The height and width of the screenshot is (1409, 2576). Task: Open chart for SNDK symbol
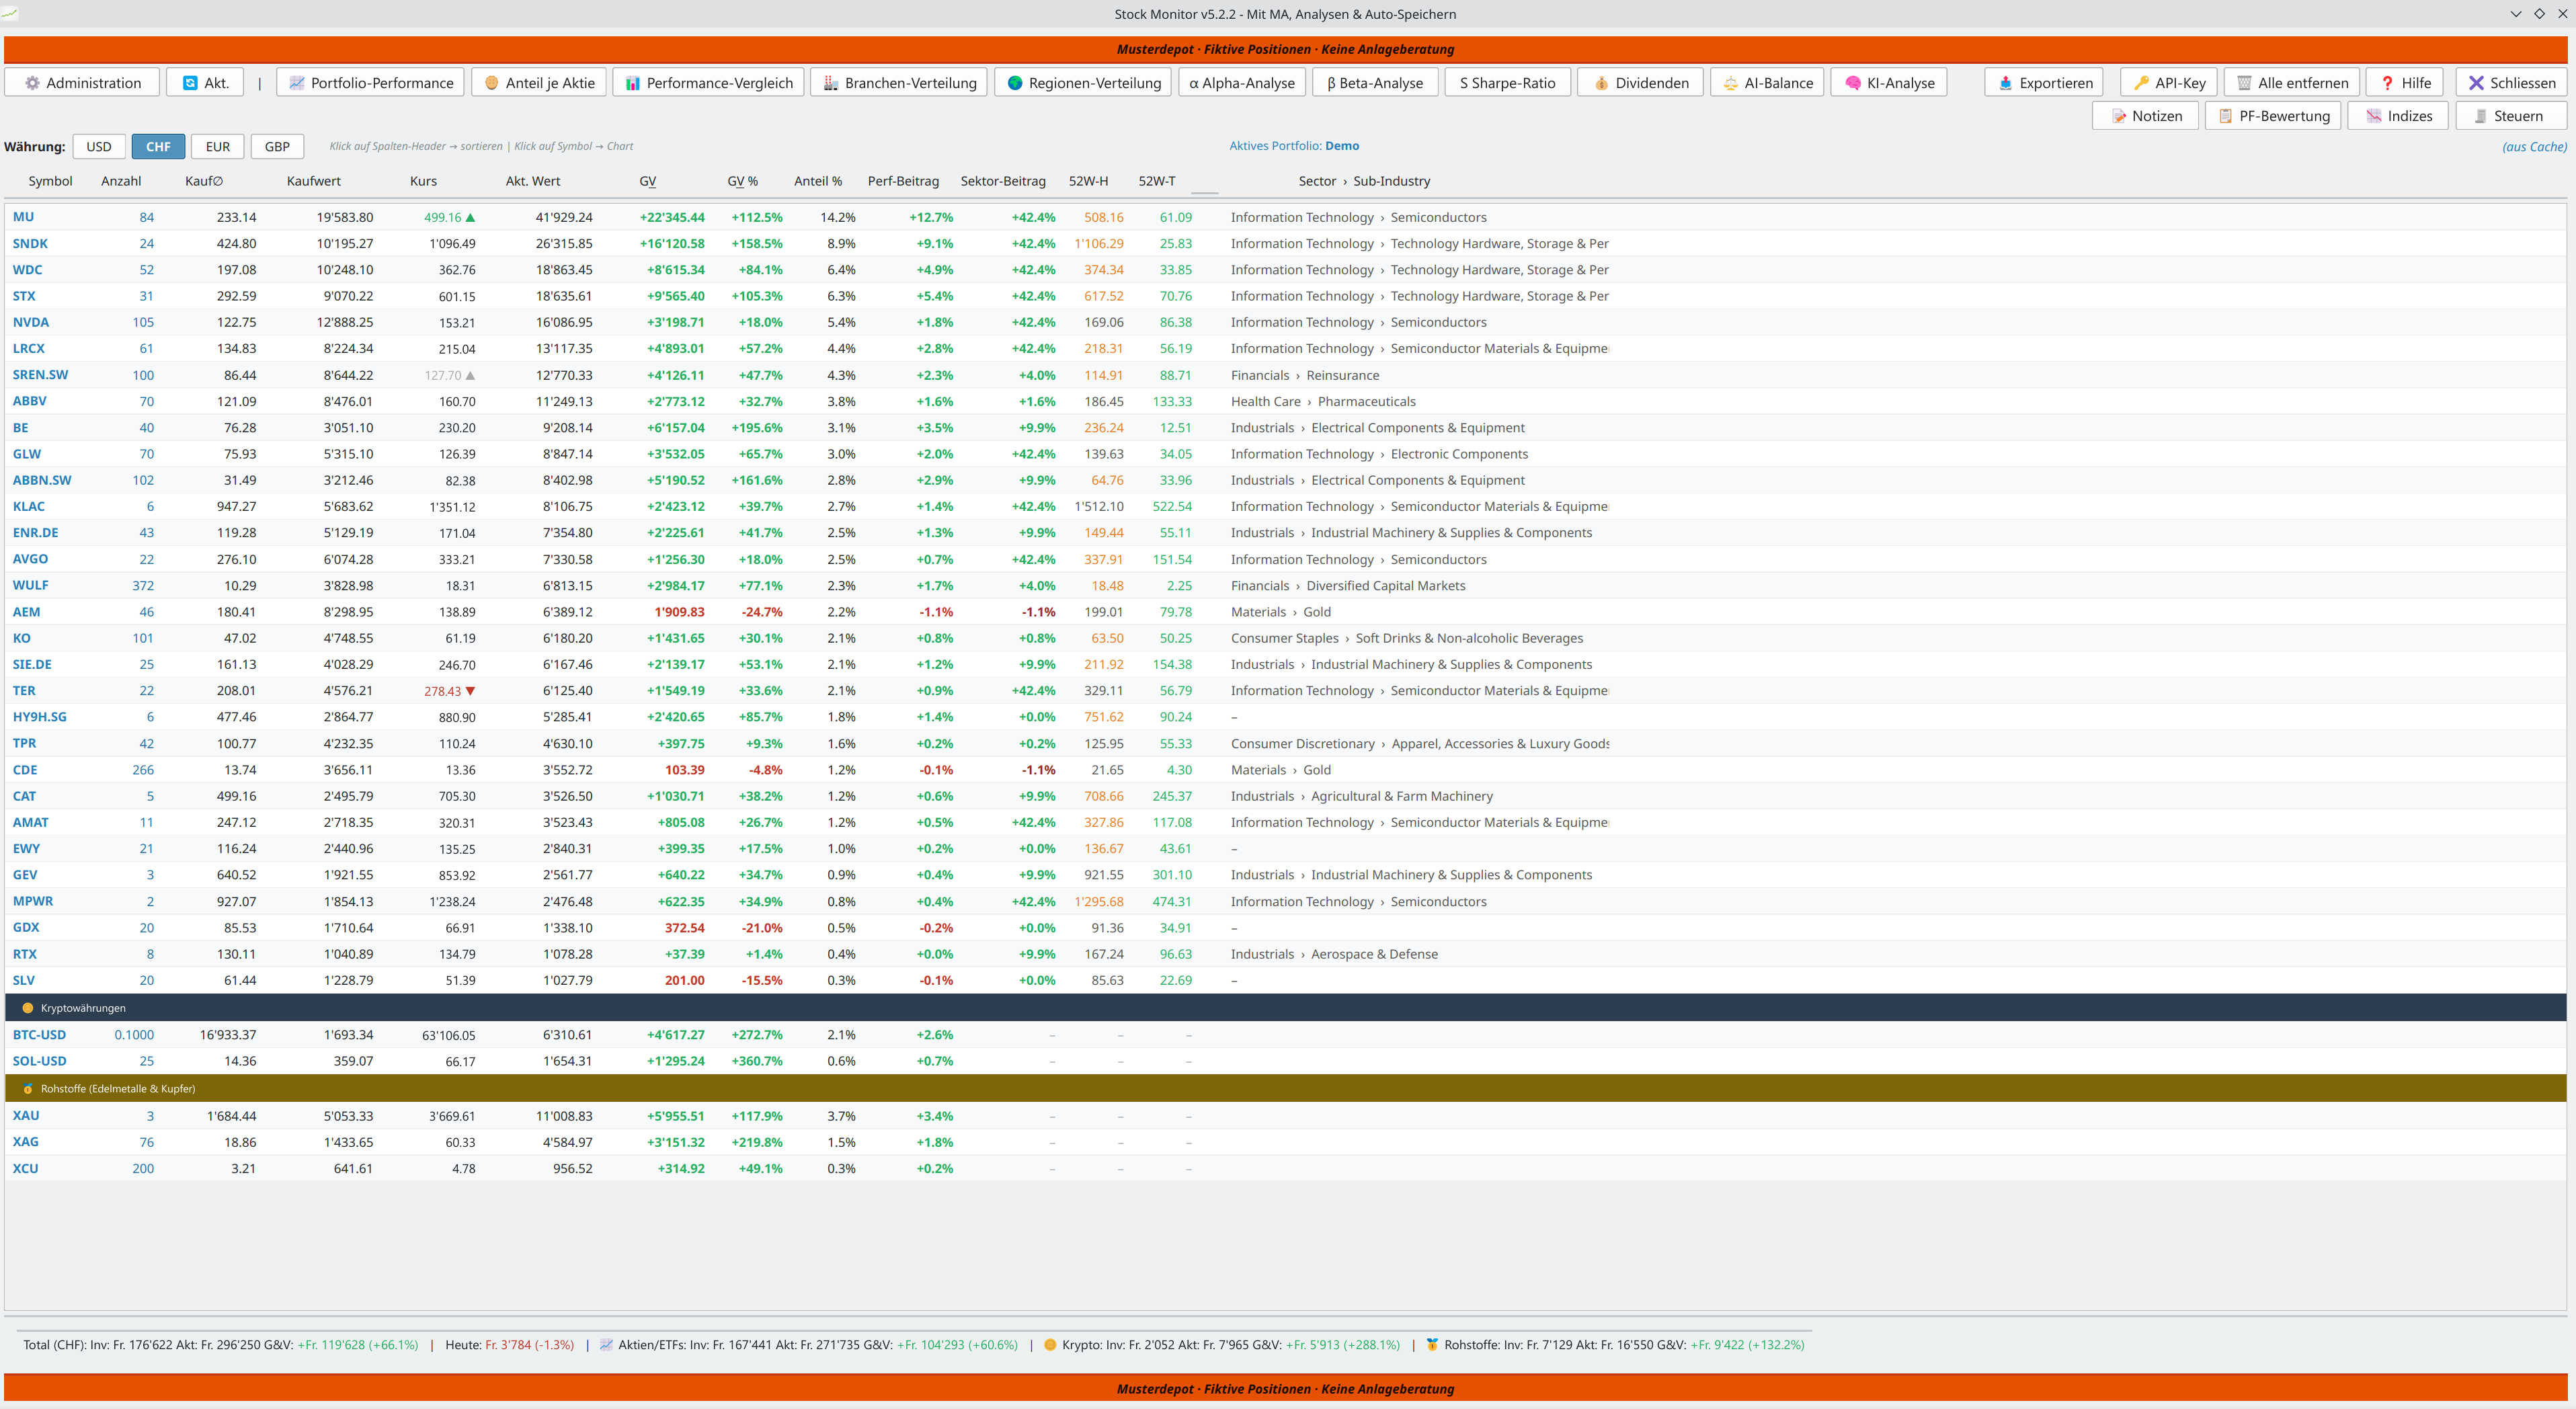[x=30, y=243]
